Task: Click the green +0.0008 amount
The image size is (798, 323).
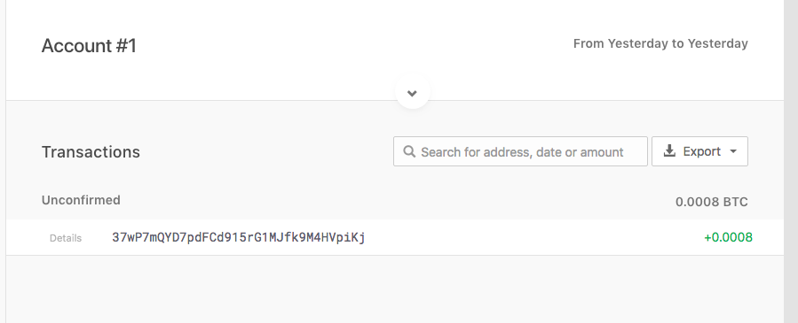Action: [728, 237]
